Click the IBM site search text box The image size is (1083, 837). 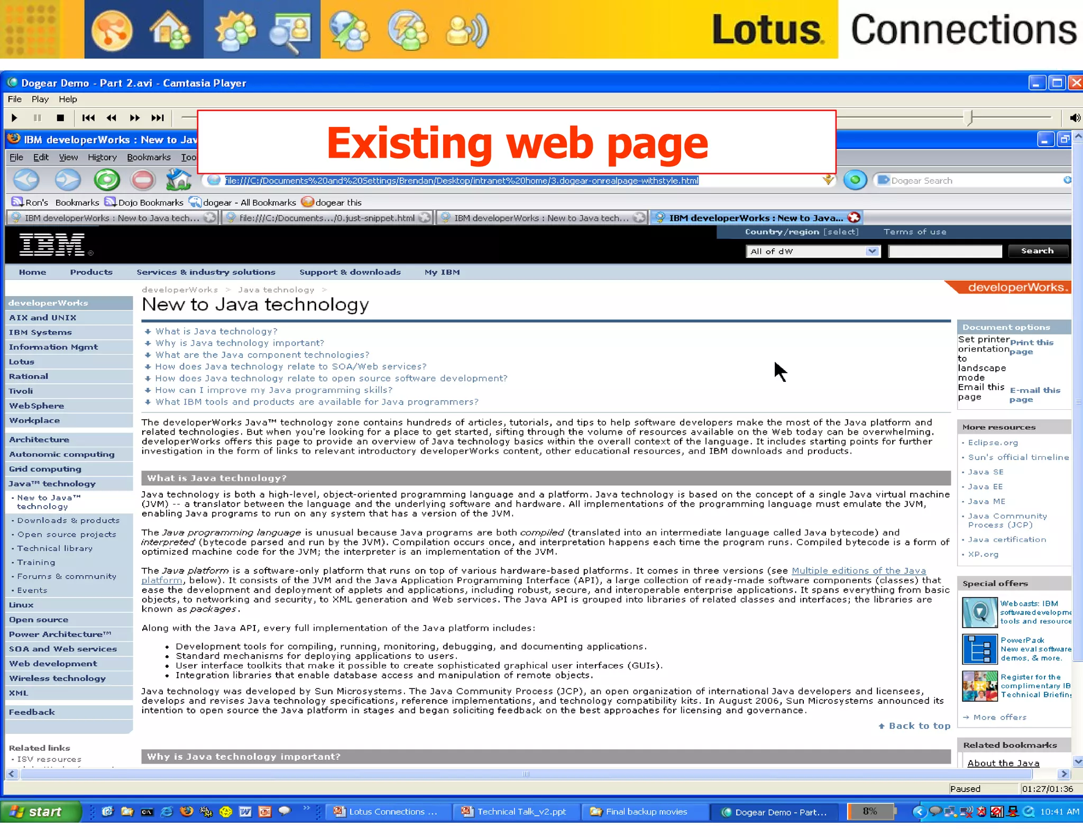945,251
